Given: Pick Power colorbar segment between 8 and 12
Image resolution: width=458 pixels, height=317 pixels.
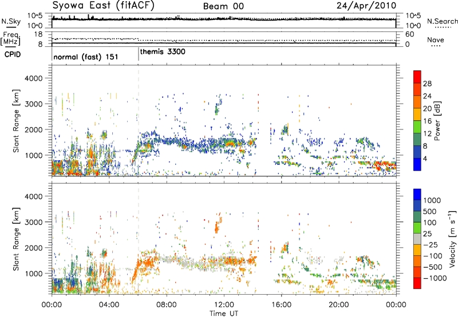Looking at the screenshot, I should click(x=417, y=139).
